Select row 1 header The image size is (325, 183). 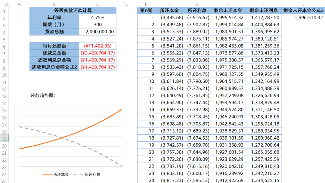[x=4, y=11]
